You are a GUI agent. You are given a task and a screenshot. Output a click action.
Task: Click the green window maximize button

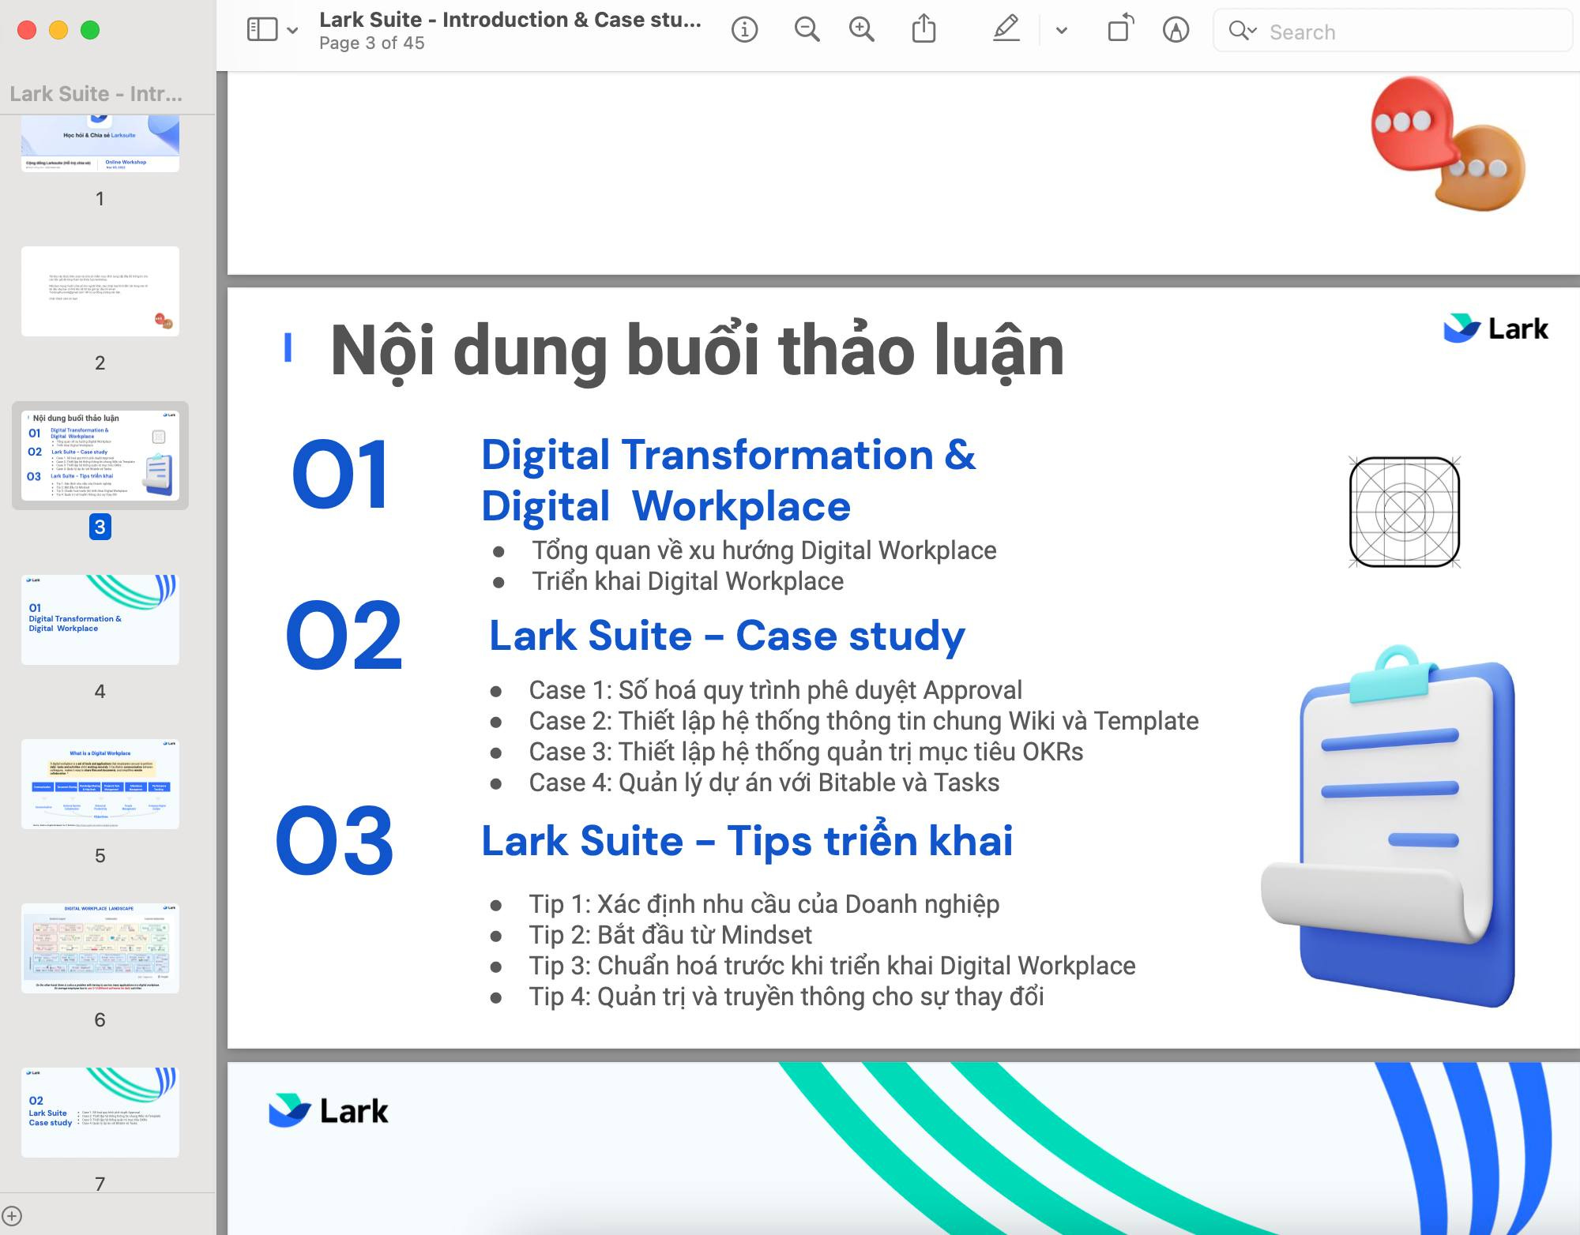90,30
